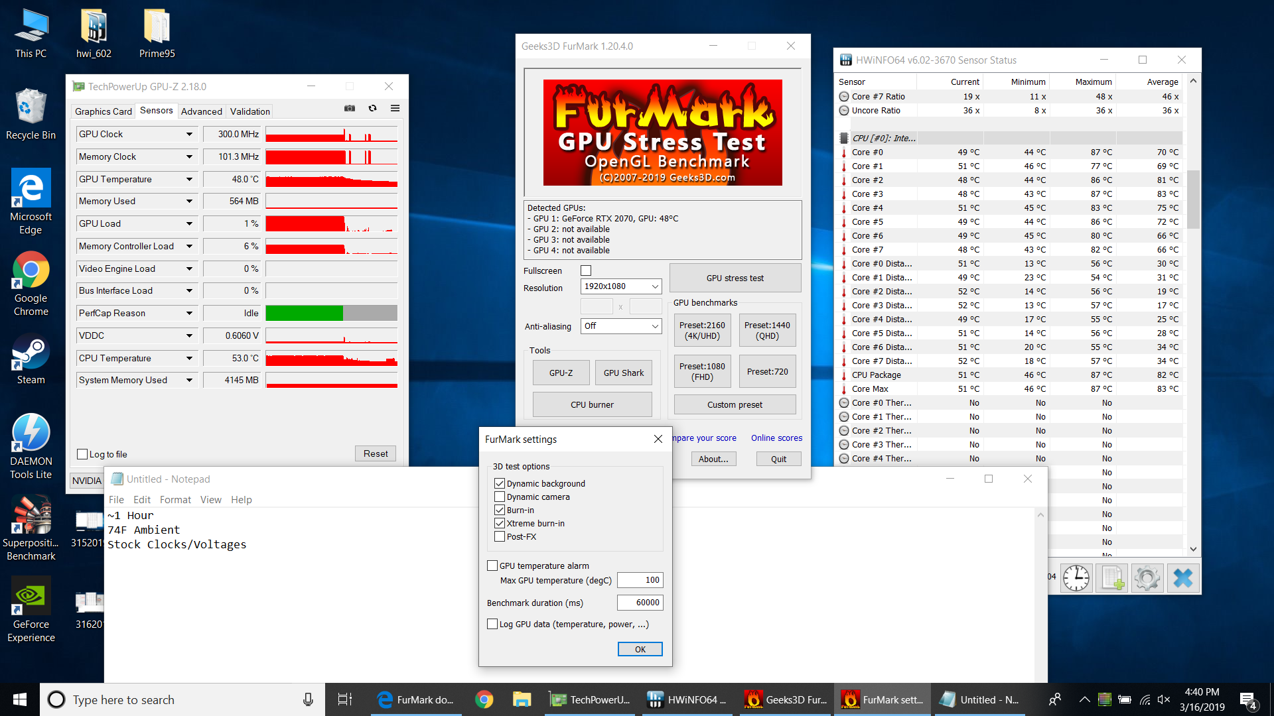1274x716 pixels.
Task: Open HWiNFO sensor settings gear icon
Action: (1147, 578)
